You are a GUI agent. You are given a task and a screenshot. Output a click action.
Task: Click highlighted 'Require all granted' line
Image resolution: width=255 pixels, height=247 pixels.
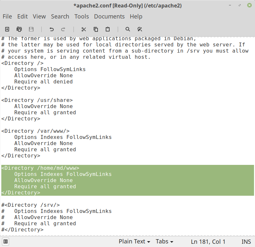coord(45,186)
